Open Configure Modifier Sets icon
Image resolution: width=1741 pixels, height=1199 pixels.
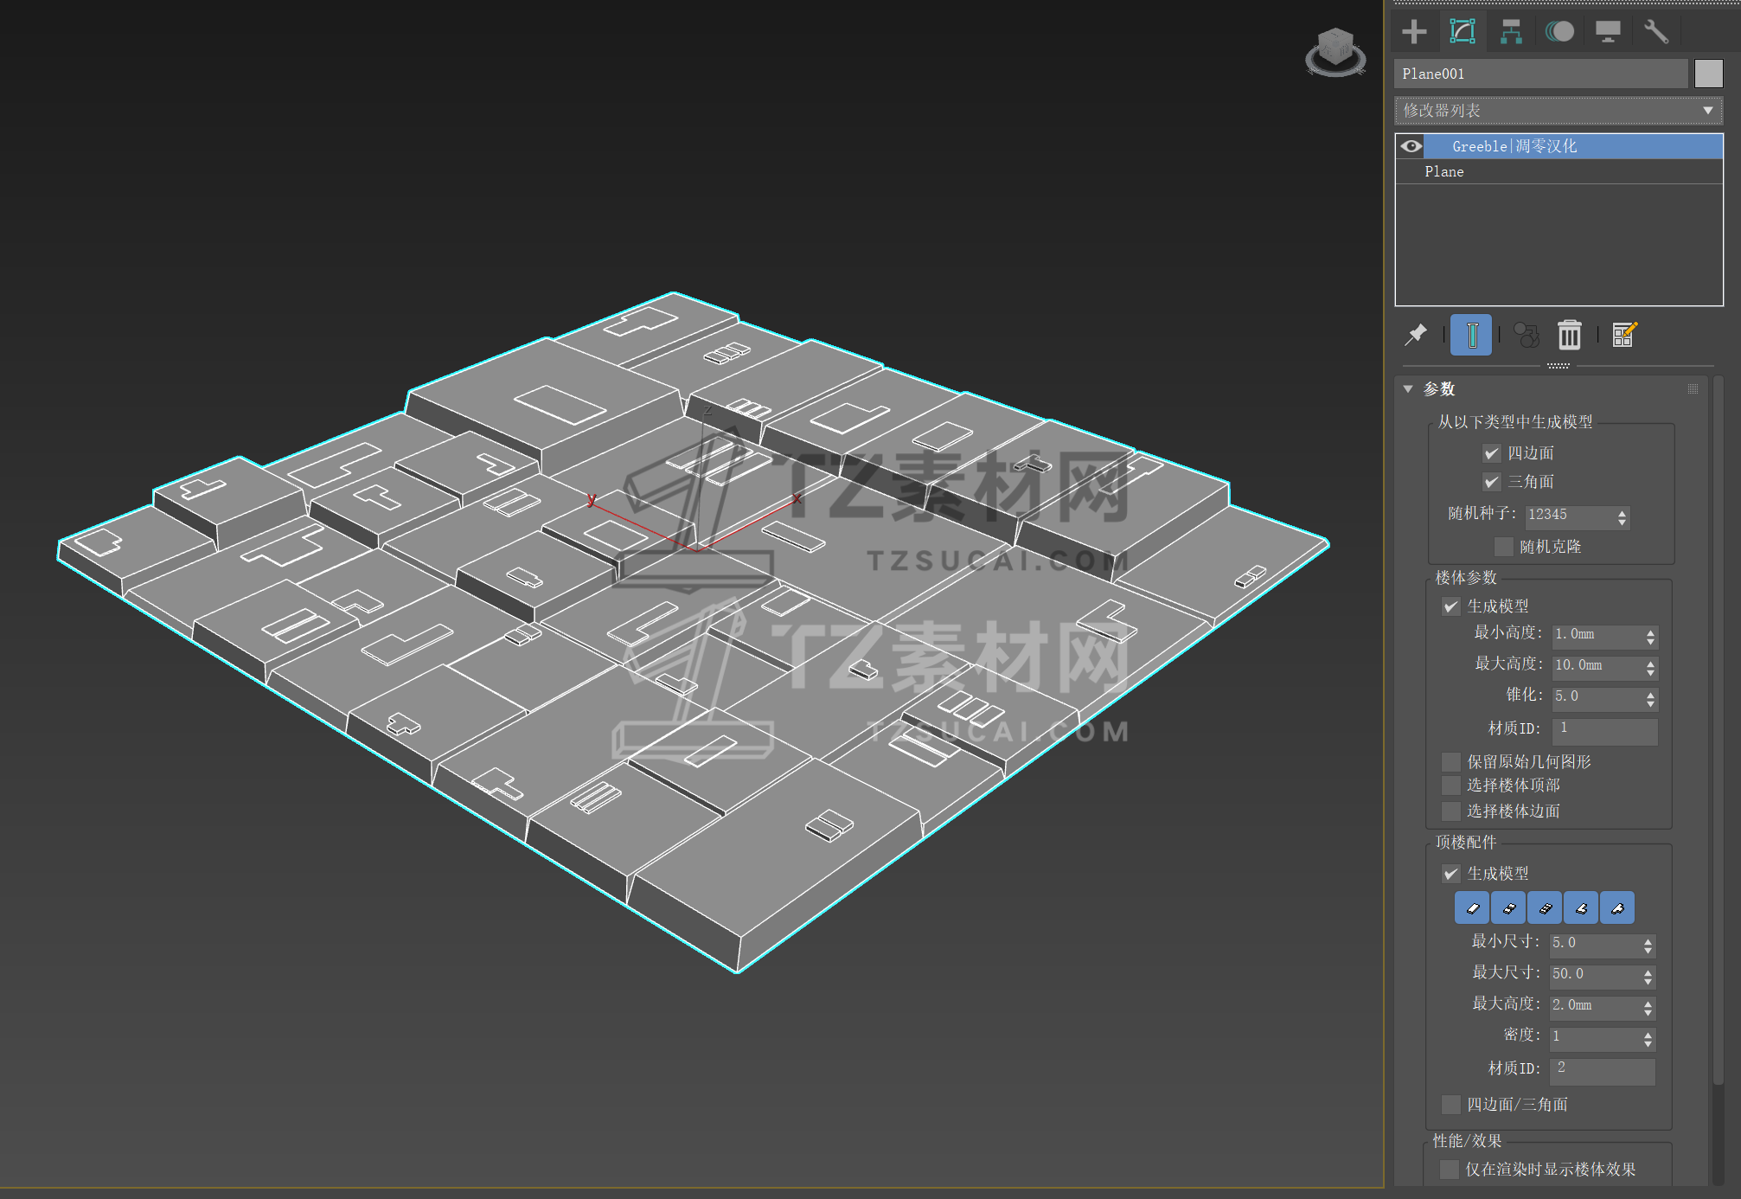(x=1624, y=335)
